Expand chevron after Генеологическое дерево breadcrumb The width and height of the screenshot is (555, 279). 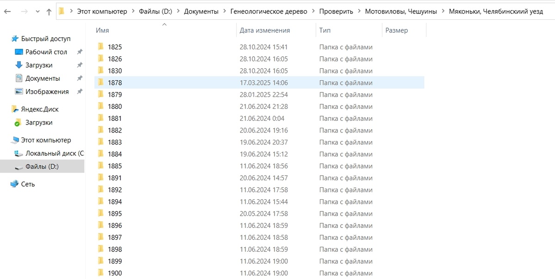click(314, 12)
